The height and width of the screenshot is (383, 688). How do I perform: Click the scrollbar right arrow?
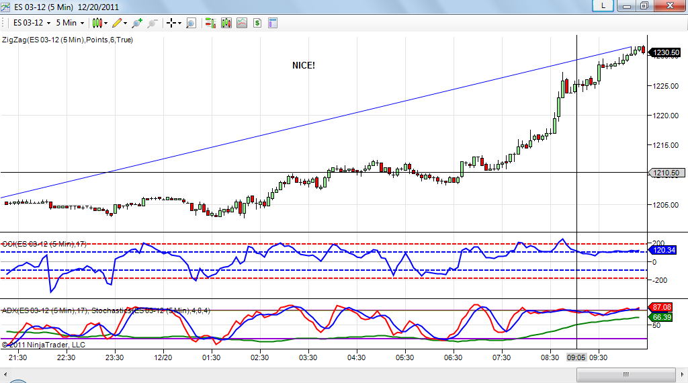[x=683, y=375]
